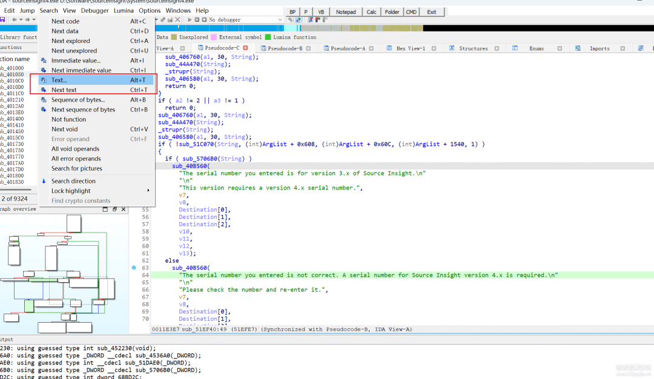The width and height of the screenshot is (654, 379).
Task: Choose 'Next sequence of bytes' menu entry
Action: 83,110
